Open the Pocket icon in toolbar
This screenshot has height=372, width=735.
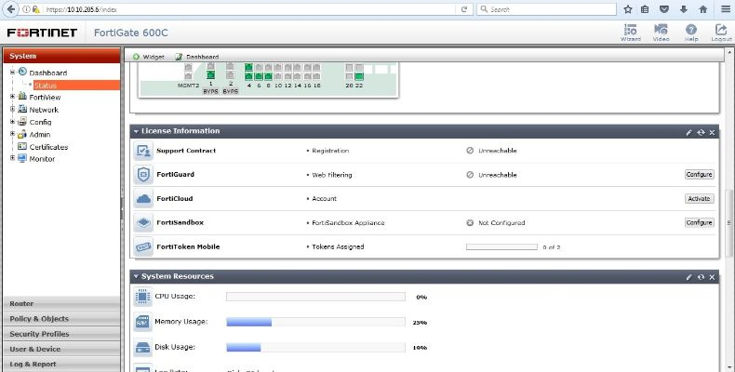coord(664,9)
